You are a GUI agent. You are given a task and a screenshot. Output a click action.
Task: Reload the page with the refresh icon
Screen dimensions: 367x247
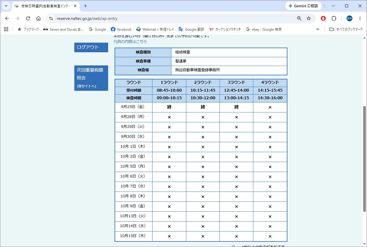click(28, 18)
